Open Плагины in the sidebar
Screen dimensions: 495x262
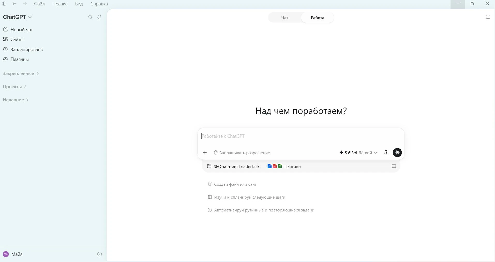click(16, 59)
